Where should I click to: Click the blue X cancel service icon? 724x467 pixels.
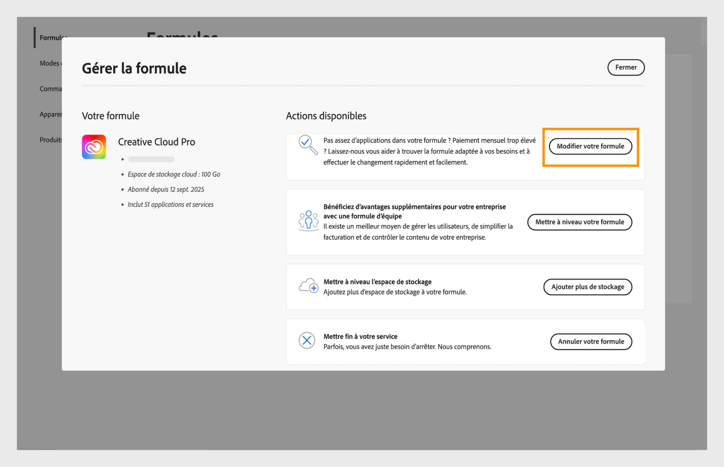307,340
